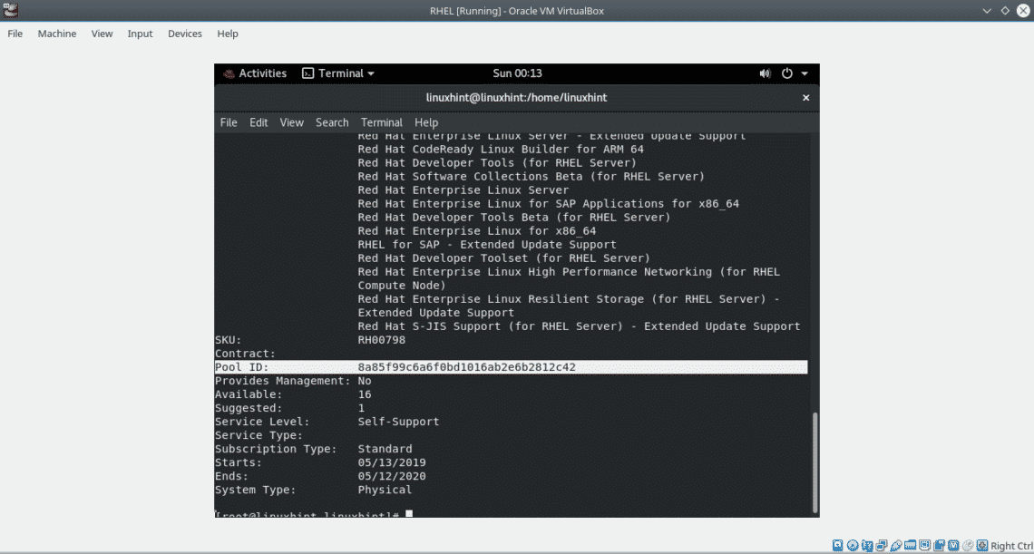Click 'Red Hat CodeReady Linux Builder for ARM 64'
The height and width of the screenshot is (554, 1034).
501,150
